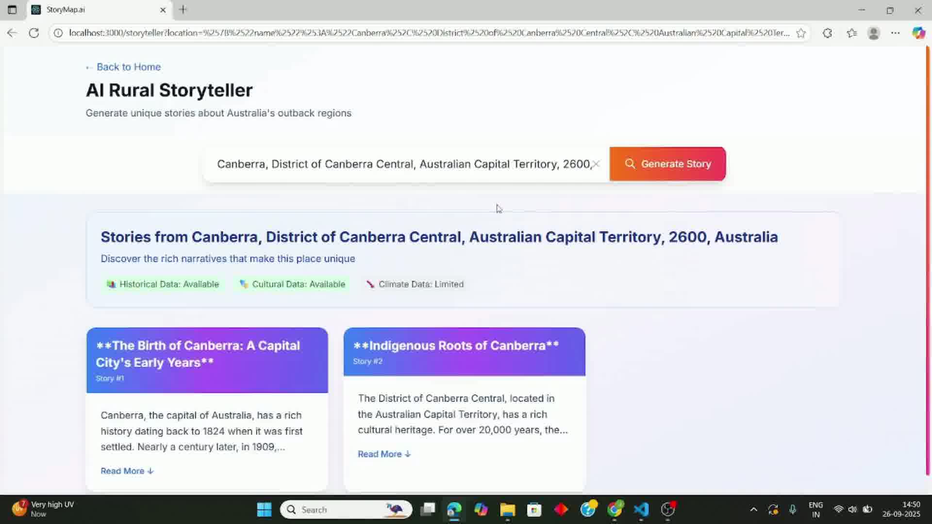Open the favorites list icon
Viewport: 932px width, 524px height.
pos(851,33)
